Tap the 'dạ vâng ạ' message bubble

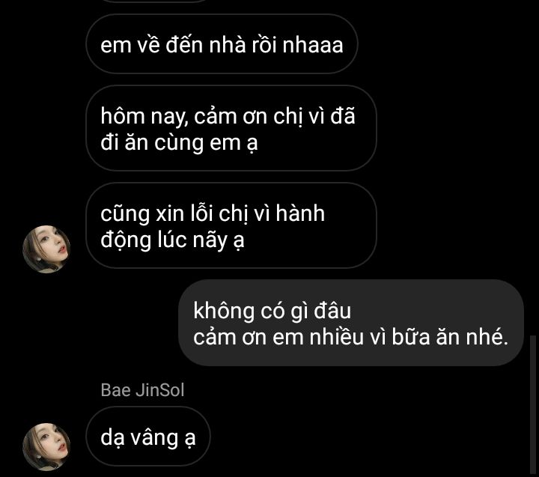pos(147,437)
